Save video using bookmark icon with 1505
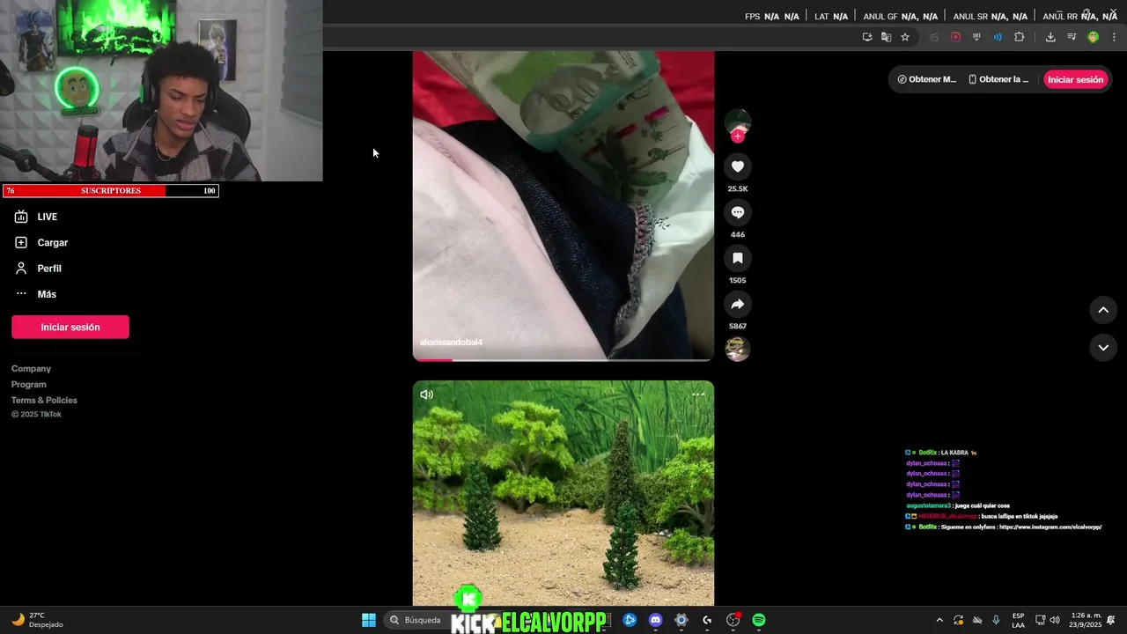The height and width of the screenshot is (634, 1127). (738, 258)
